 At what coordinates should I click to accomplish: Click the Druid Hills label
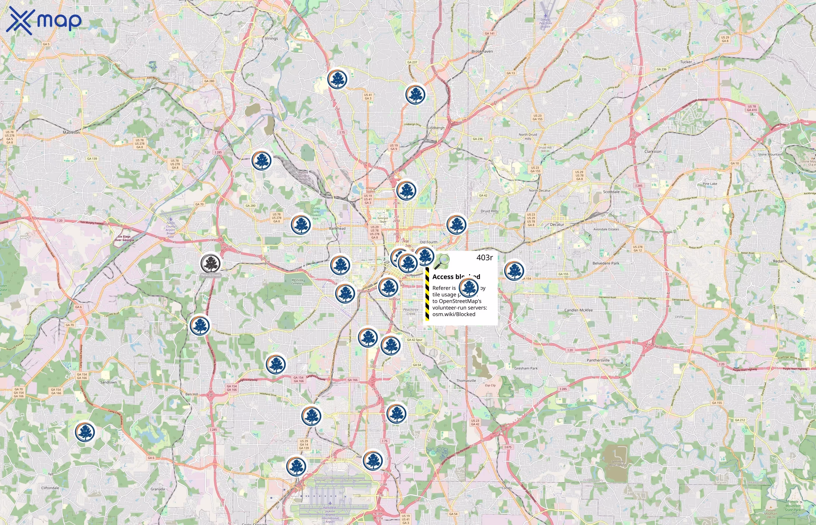[x=489, y=211]
